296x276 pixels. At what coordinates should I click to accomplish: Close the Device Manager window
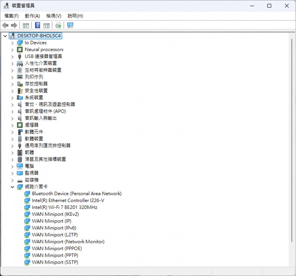click(287, 6)
